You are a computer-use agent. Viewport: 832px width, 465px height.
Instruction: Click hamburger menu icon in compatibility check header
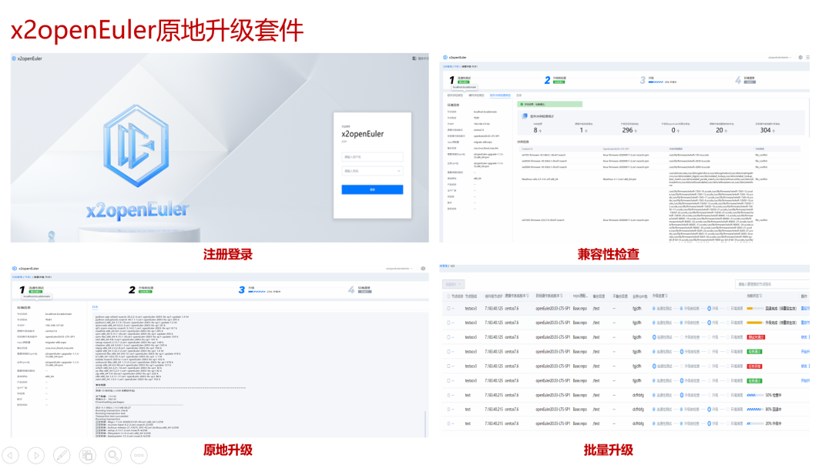(x=809, y=58)
